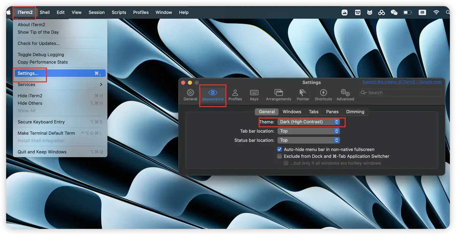The image size is (456, 235).
Task: Open the Window menu
Action: click(x=164, y=12)
